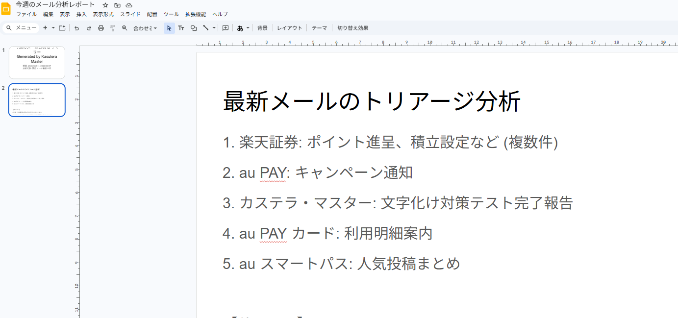
Task: Click the undo arrow icon
Action: pyautogui.click(x=76, y=28)
